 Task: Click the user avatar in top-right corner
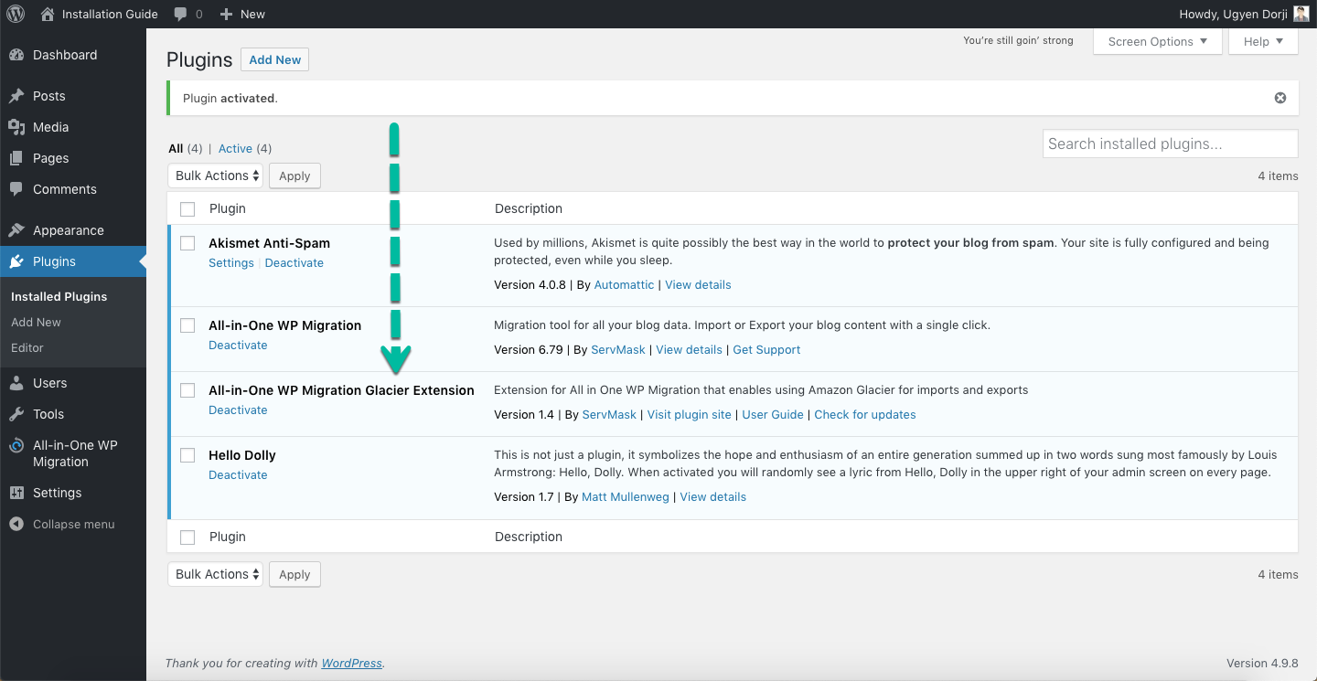coord(1301,14)
